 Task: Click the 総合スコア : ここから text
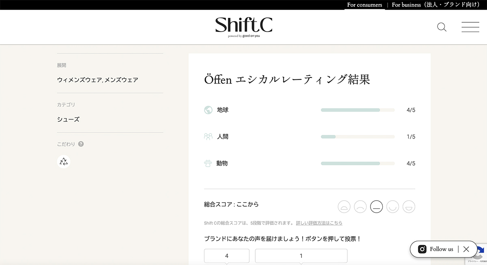[231, 204]
